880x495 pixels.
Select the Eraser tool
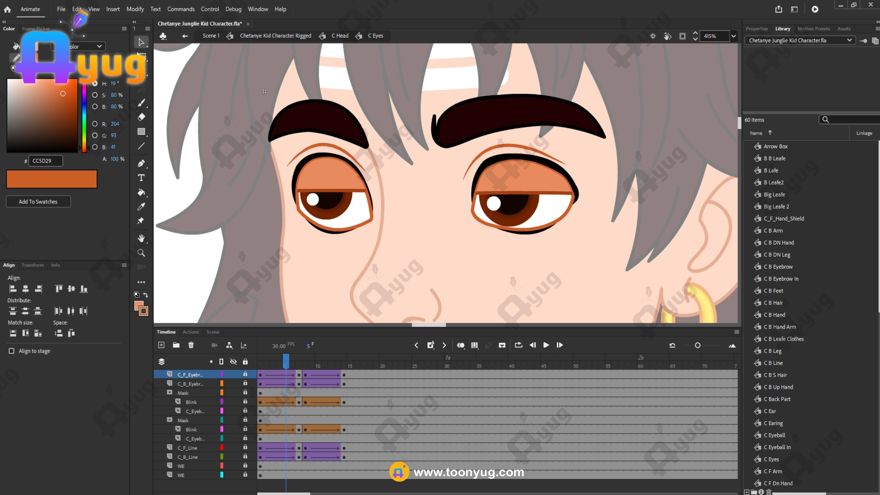(141, 117)
